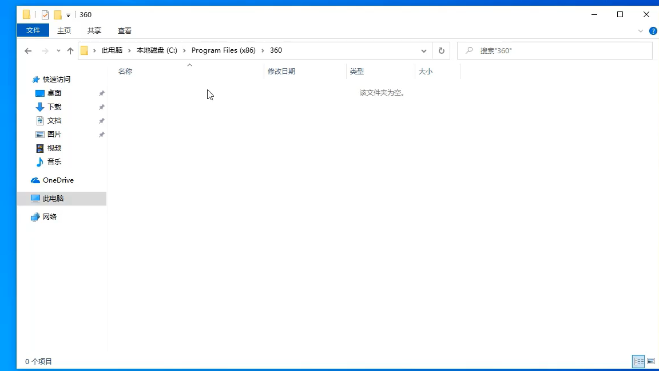Open OneDrive from the sidebar
Screen dimensions: 659x371
click(x=57, y=180)
